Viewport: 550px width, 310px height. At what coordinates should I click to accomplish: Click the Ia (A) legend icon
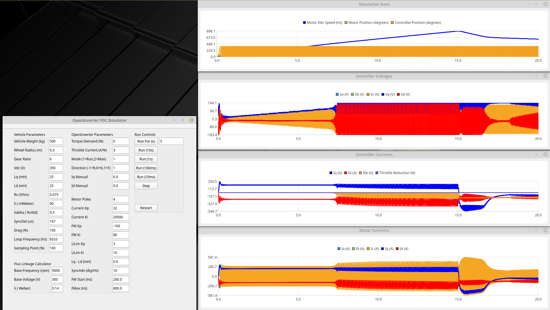coord(339,249)
